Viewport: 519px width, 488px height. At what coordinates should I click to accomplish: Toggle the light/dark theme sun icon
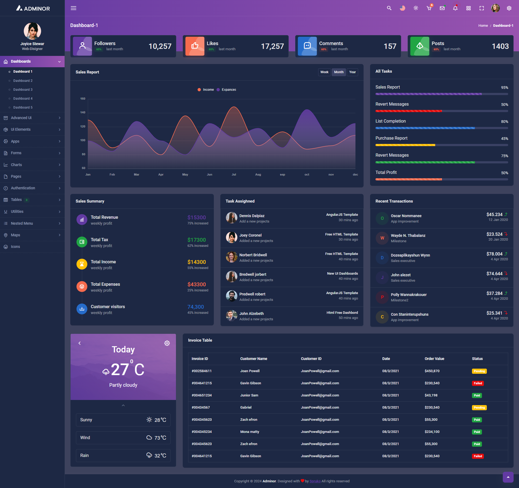click(x=416, y=8)
